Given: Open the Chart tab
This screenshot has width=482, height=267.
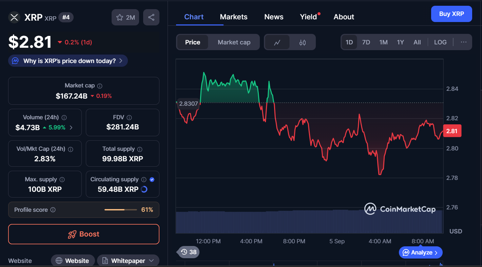Looking at the screenshot, I should pos(194,17).
